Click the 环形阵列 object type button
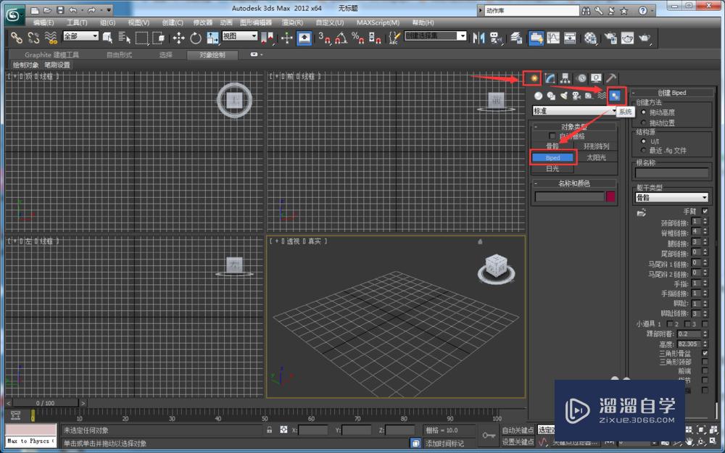 596,146
